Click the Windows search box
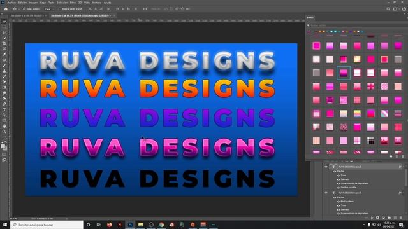Viewport: 408px width, 229px height. tap(47, 225)
